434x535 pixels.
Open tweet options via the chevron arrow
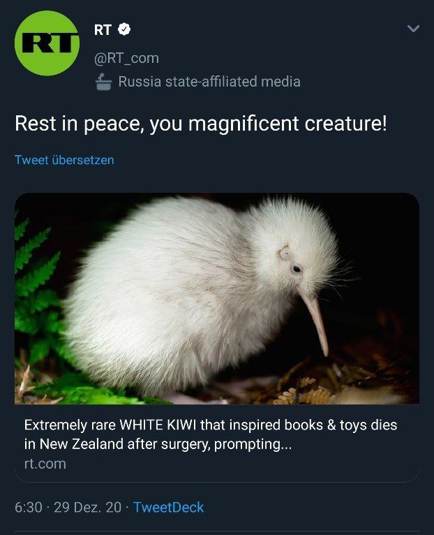[x=413, y=29]
